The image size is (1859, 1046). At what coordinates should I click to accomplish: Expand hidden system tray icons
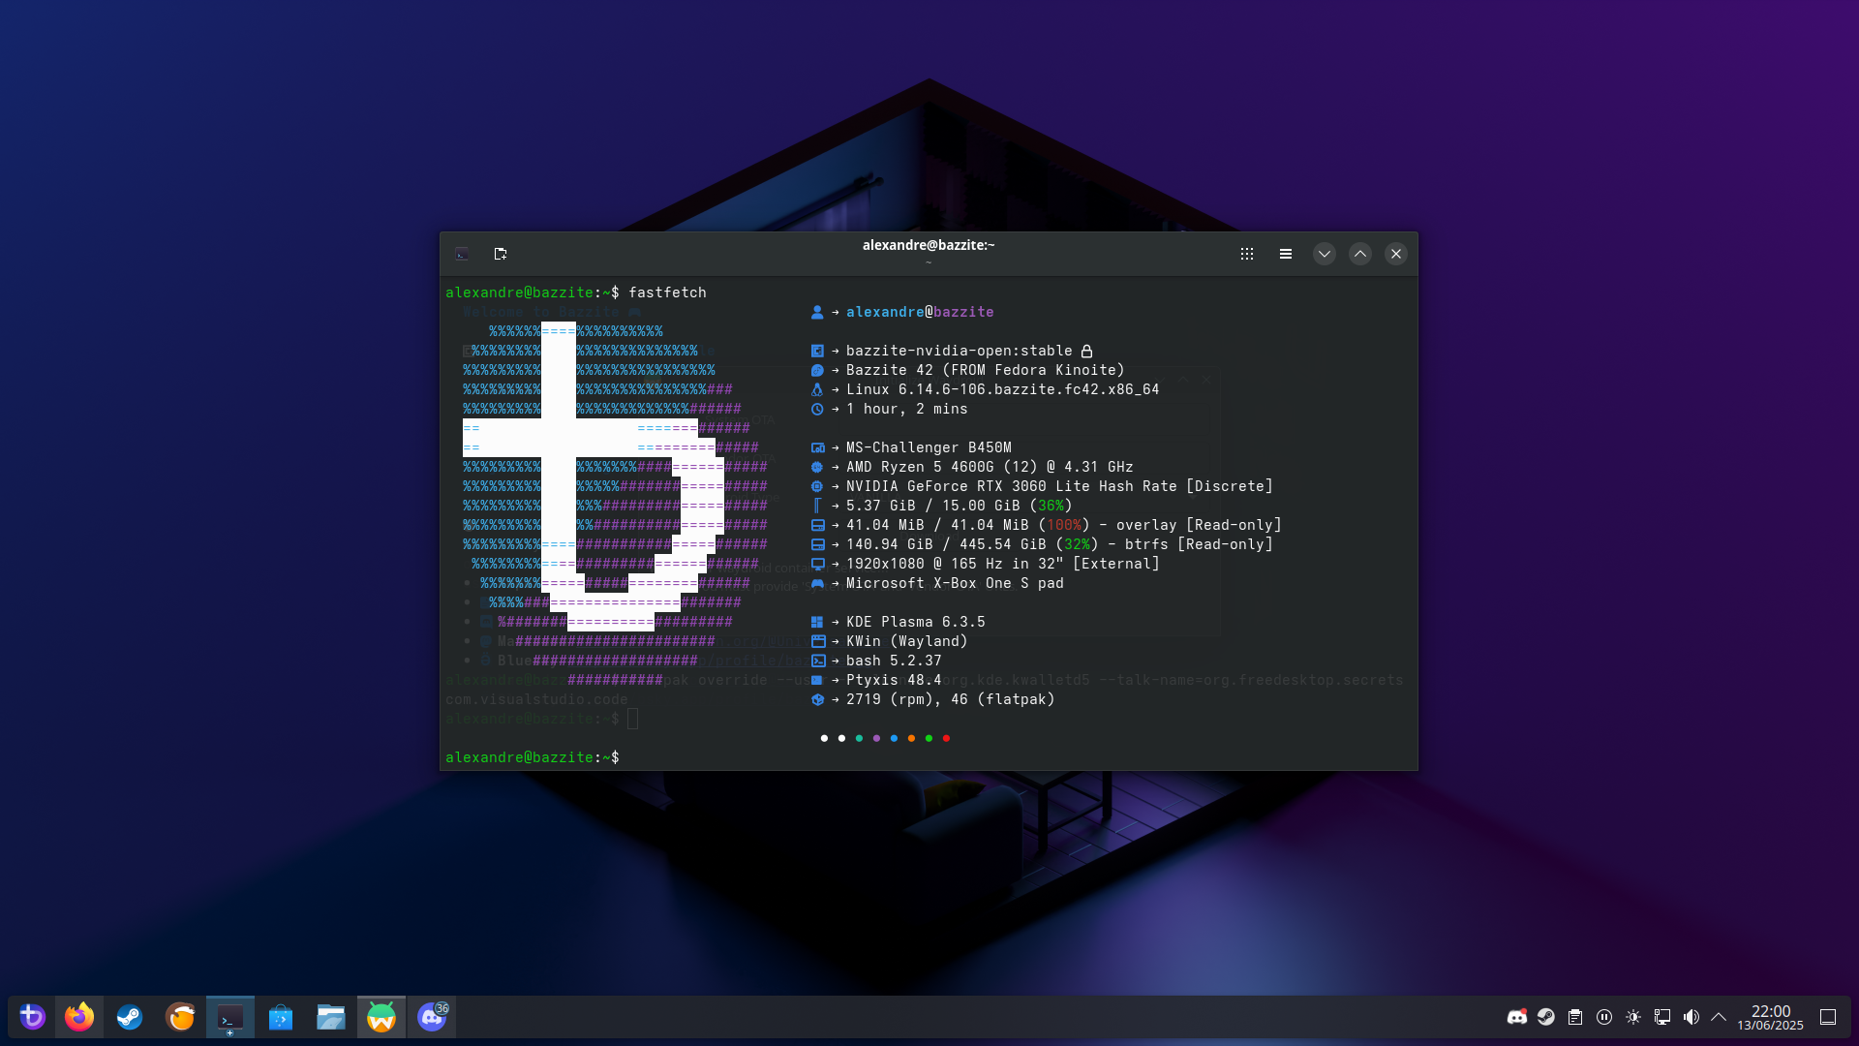[x=1719, y=1017]
